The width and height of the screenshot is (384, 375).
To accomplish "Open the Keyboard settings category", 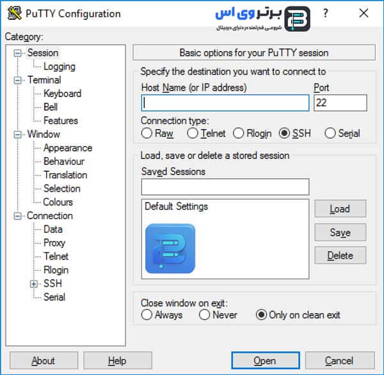I will [63, 94].
